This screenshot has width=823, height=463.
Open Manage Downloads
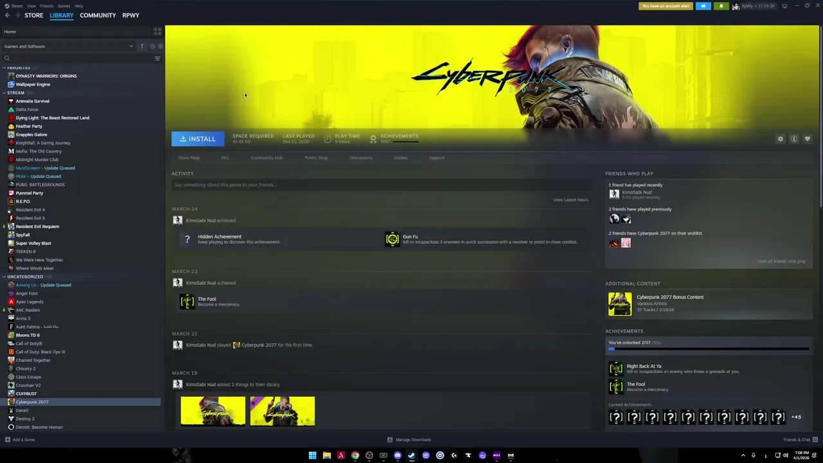[x=409, y=440]
